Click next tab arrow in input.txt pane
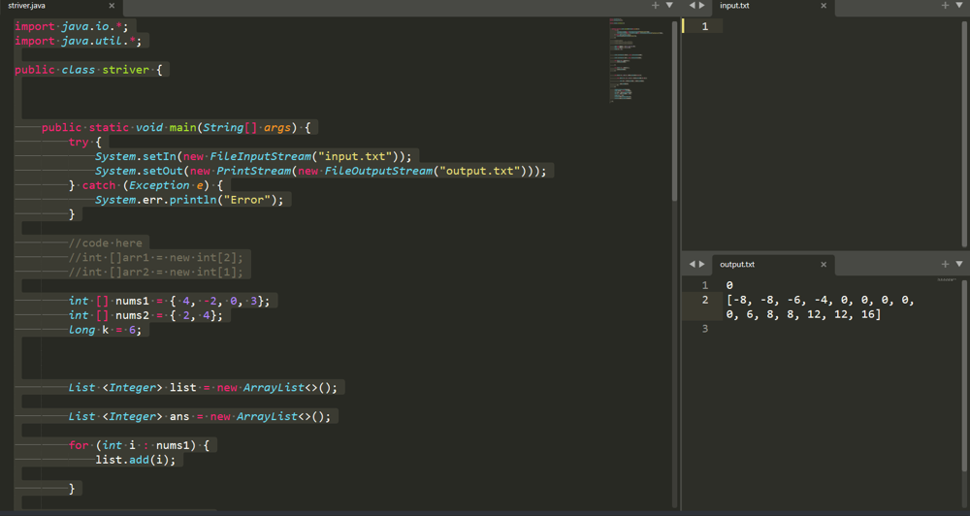Image resolution: width=970 pixels, height=516 pixels. pyautogui.click(x=701, y=6)
